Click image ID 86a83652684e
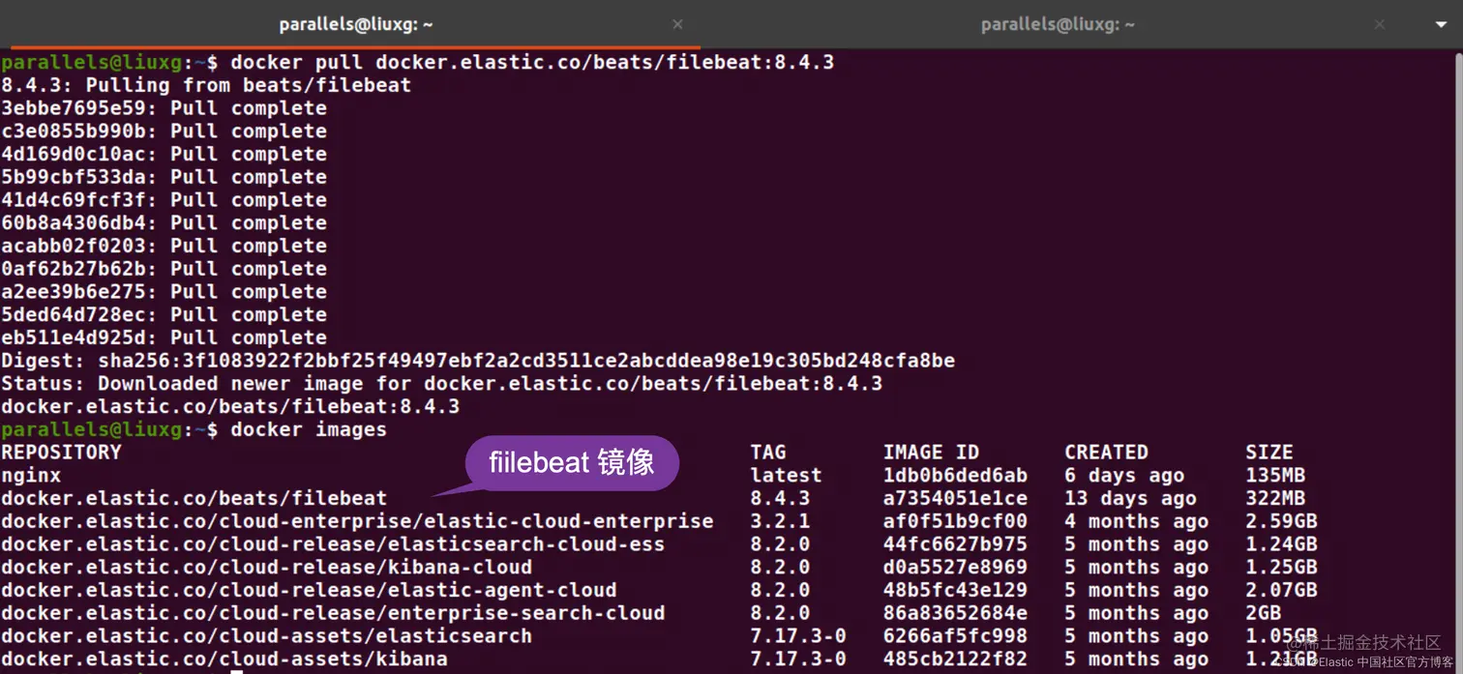 click(x=955, y=613)
